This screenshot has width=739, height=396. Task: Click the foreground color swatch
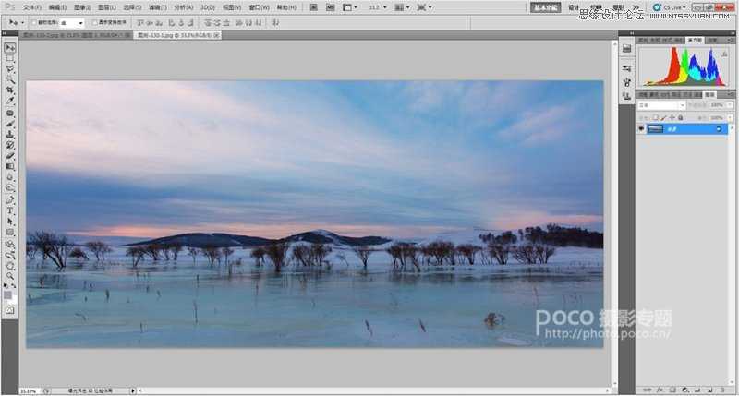coord(7,295)
